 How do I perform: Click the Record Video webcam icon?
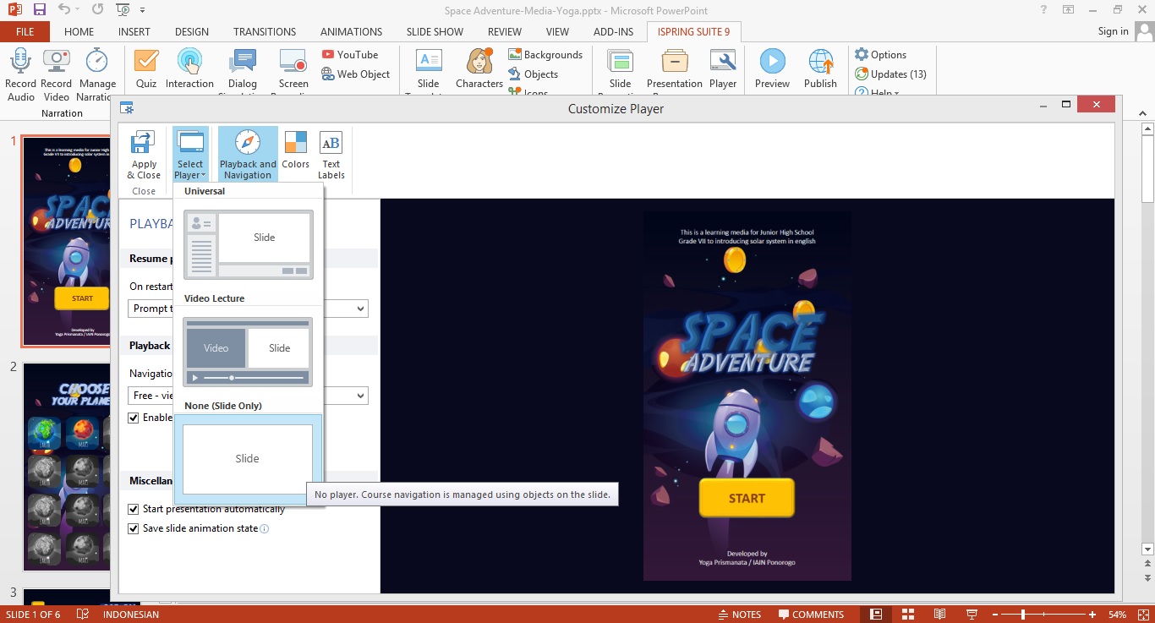[56, 62]
